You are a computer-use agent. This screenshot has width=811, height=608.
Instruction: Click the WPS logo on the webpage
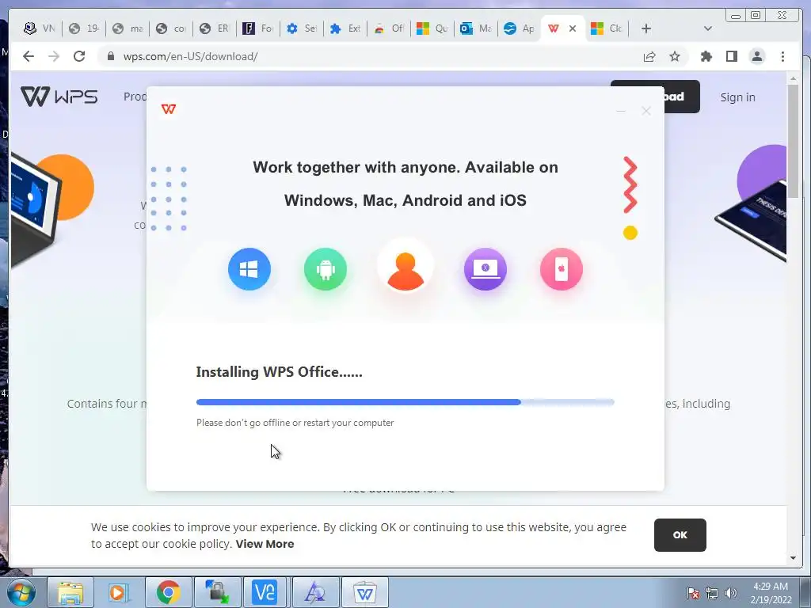tap(59, 97)
